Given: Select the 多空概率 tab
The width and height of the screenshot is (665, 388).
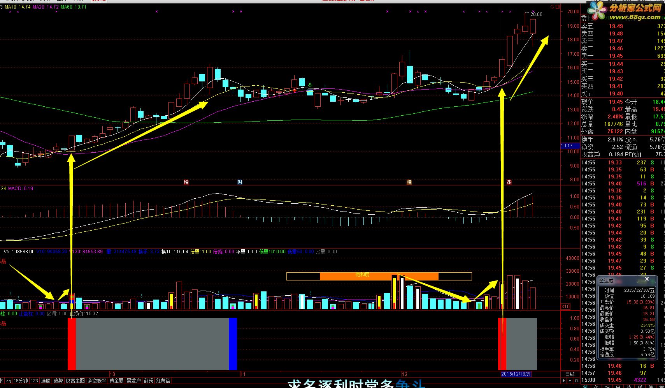Looking at the screenshot, I should pyautogui.click(x=97, y=381).
